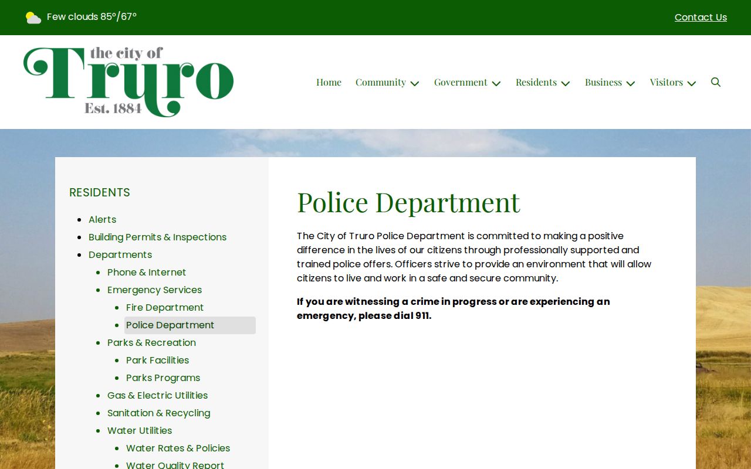Open Emergency Services page

(154, 290)
